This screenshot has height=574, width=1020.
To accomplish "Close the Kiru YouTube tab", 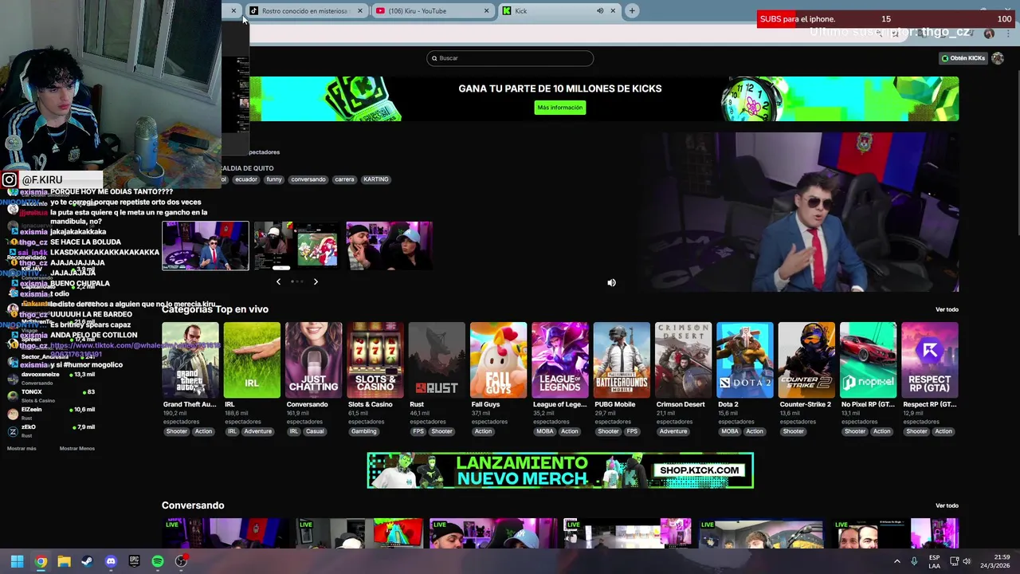I will click(x=486, y=11).
